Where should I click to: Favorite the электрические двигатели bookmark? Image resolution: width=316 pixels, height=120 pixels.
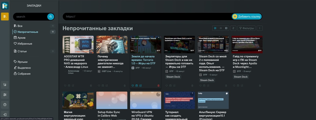[99, 86]
